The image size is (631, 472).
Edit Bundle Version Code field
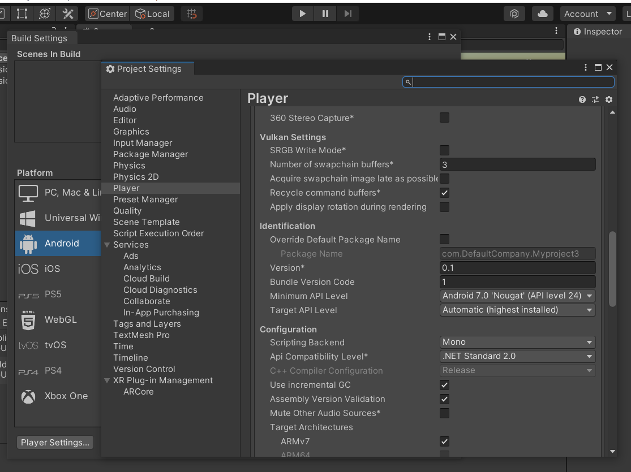pyautogui.click(x=517, y=282)
